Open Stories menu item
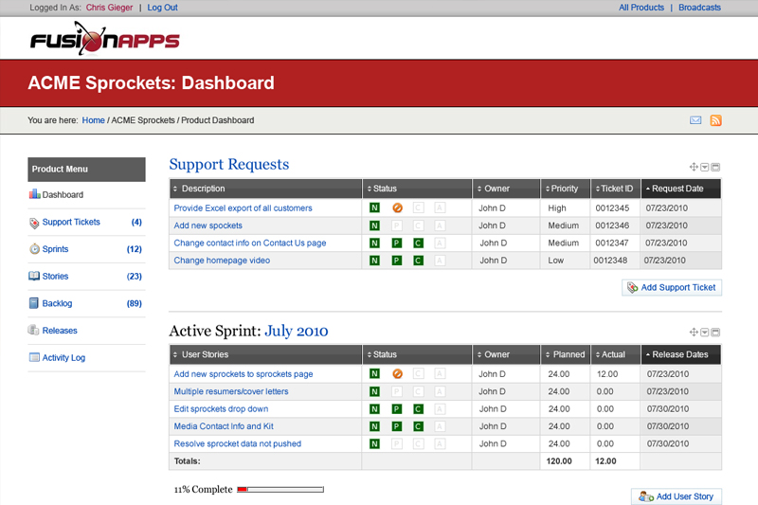The width and height of the screenshot is (758, 505). [x=55, y=276]
